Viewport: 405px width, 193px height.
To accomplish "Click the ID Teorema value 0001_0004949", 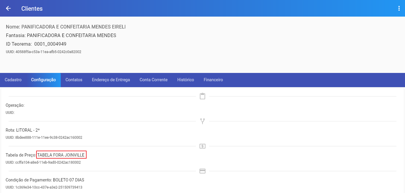I will pos(50,44).
